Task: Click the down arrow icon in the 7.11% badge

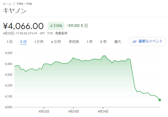Action: click(51, 26)
